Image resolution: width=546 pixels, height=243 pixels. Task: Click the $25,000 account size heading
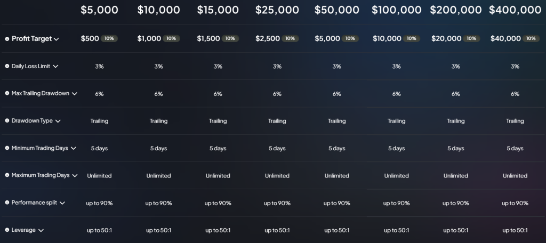point(277,10)
